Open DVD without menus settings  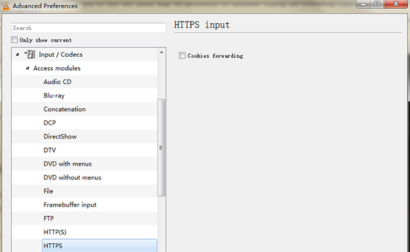73,178
